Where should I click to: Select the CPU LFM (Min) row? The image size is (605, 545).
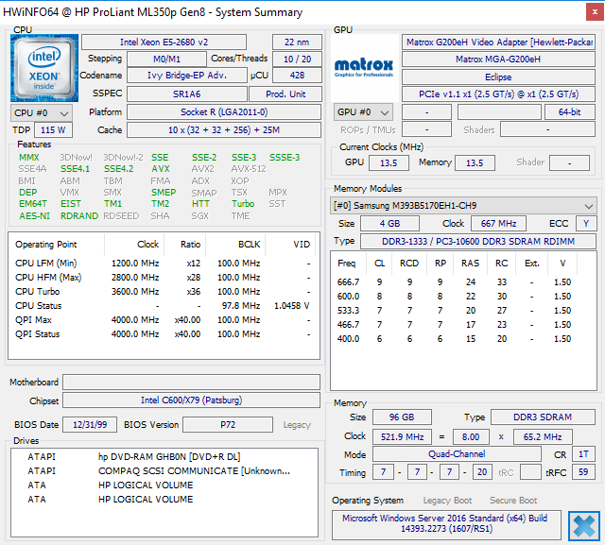point(164,264)
